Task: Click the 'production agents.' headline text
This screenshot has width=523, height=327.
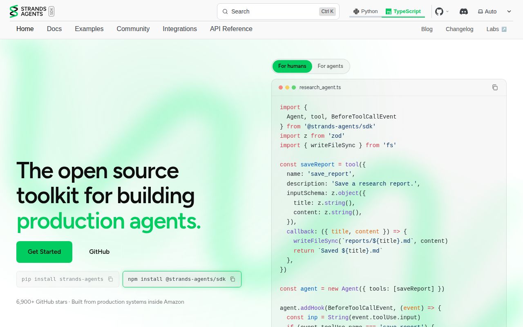Action: click(x=109, y=221)
